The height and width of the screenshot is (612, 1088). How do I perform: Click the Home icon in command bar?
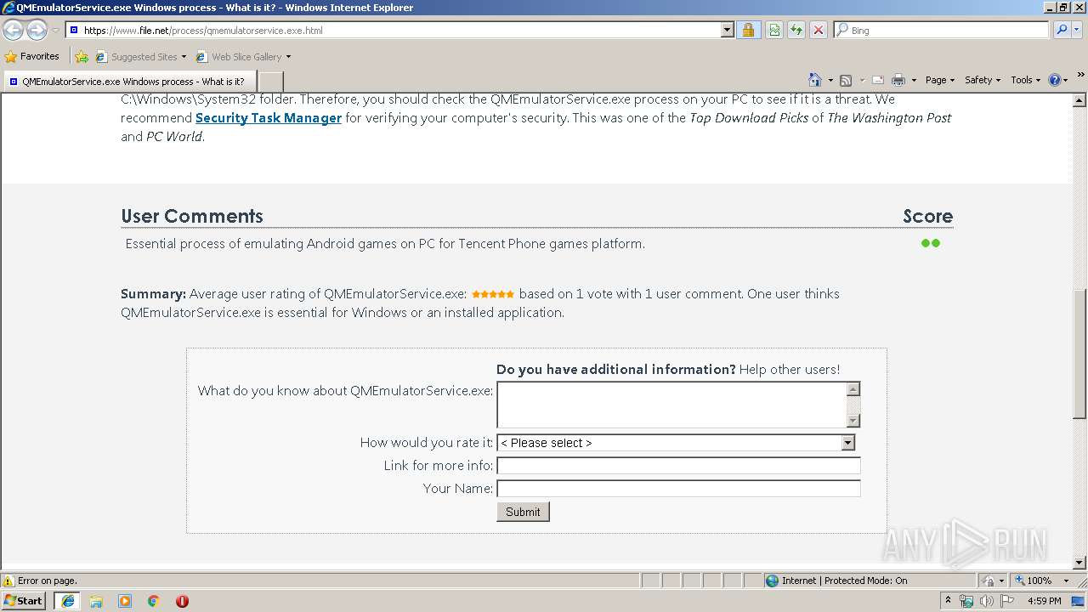pos(815,80)
